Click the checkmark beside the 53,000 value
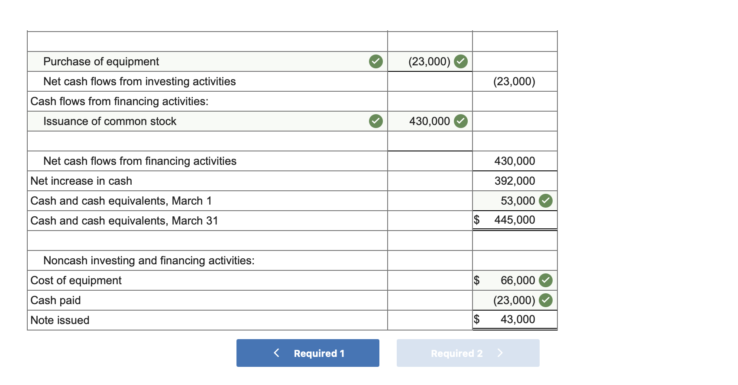This screenshot has height=385, width=738. (545, 200)
